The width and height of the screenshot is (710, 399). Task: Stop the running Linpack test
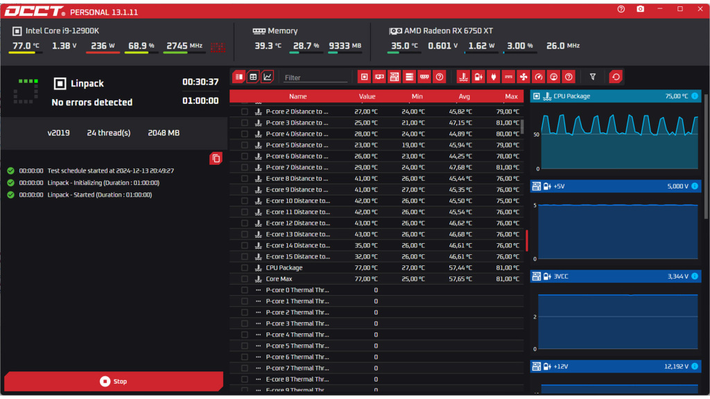(114, 381)
